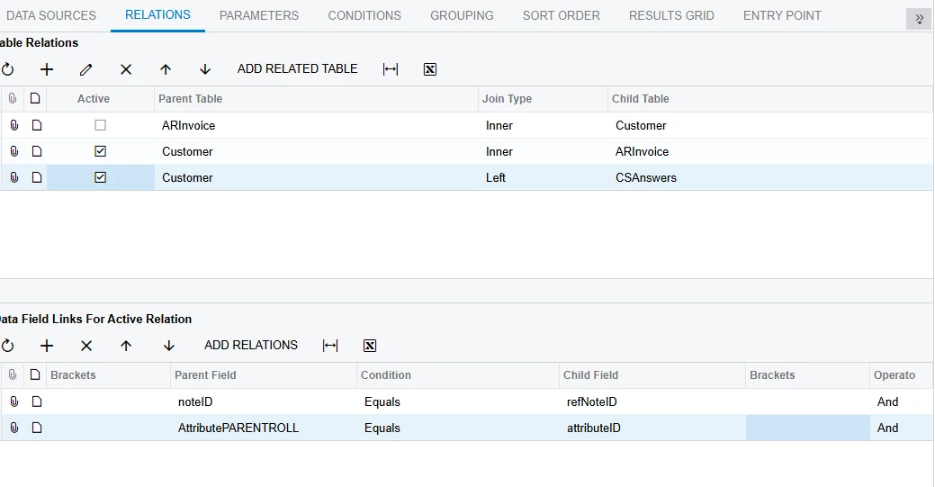
Task: Delete the selected table relation row
Action: [x=126, y=69]
